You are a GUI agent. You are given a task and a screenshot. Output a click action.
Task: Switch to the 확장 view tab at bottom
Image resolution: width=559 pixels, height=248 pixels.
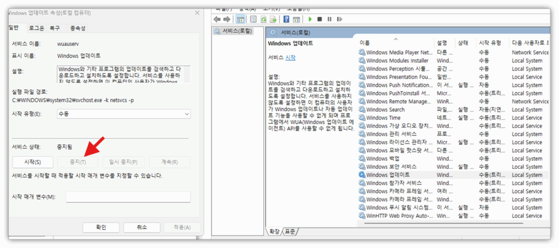274,232
